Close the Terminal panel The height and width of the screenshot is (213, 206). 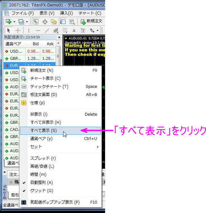coord(5,172)
